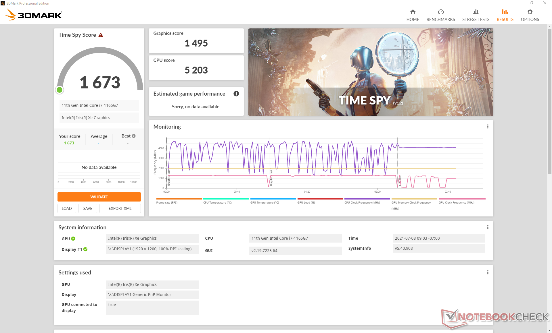Click the VALIDATE button

(99, 197)
